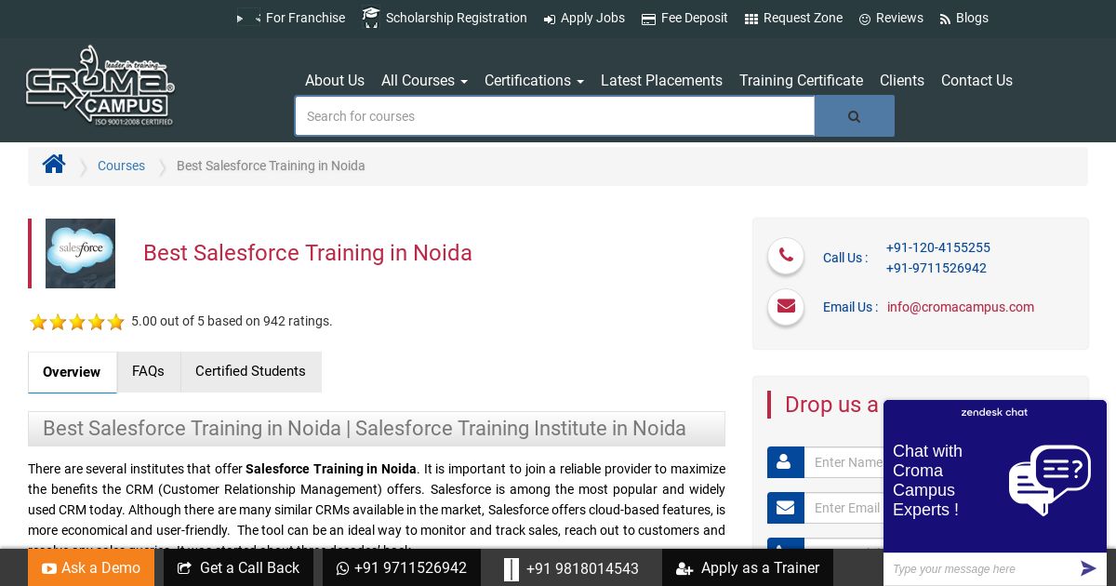Viewport: 1116px width, 586px height.
Task: Click the Apply Jobs sign-in icon
Action: pos(550,19)
